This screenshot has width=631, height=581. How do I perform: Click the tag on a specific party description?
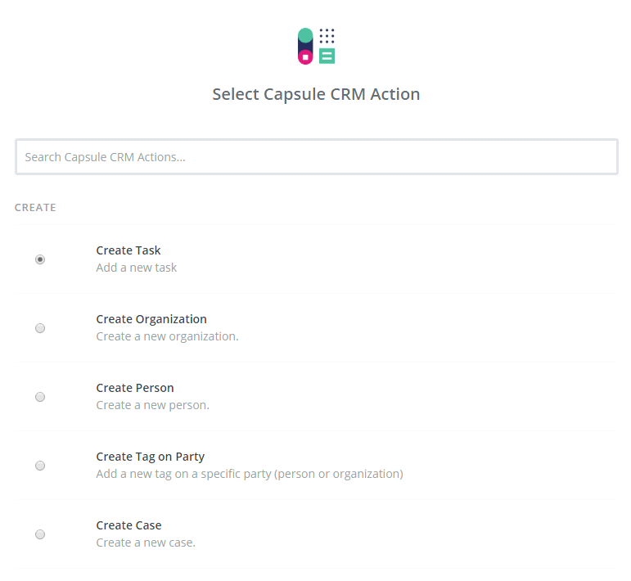[x=250, y=474]
